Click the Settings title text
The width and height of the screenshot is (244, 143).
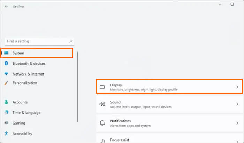tap(19, 7)
